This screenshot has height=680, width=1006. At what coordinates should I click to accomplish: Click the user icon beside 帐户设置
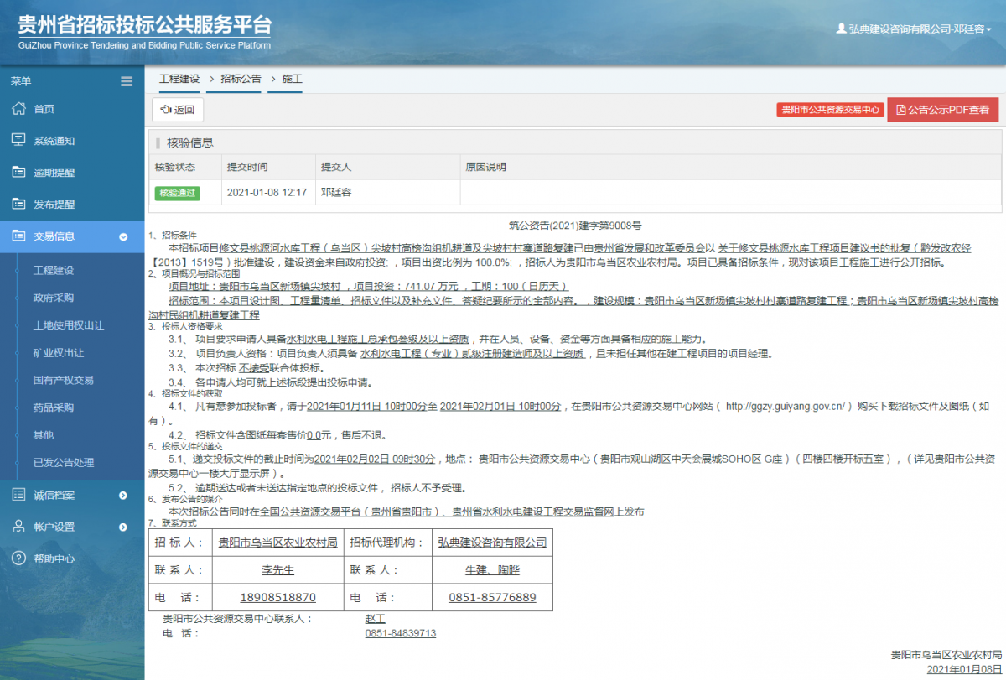coord(18,527)
